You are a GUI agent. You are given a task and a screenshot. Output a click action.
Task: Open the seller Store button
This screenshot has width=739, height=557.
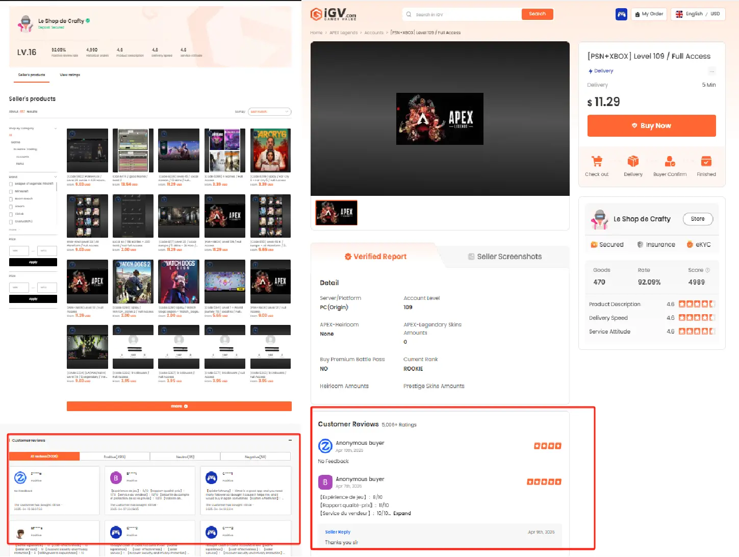tap(698, 219)
